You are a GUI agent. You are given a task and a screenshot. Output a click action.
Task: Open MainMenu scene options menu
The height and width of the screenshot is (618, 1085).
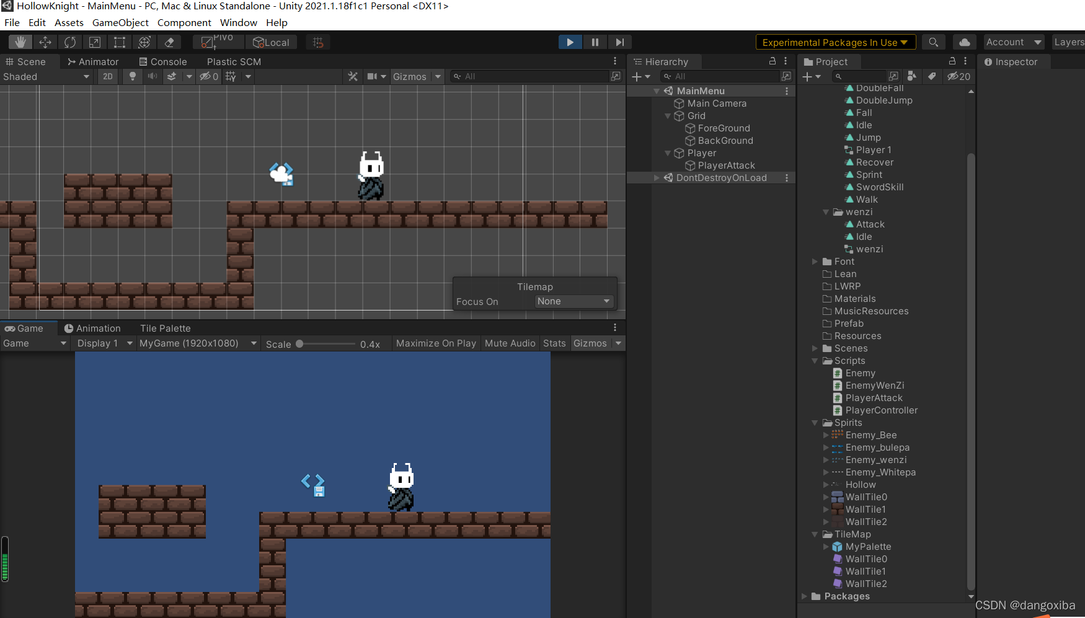point(787,91)
